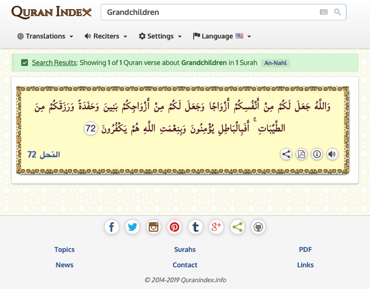Open the Reciters dropdown menu

[106, 36]
